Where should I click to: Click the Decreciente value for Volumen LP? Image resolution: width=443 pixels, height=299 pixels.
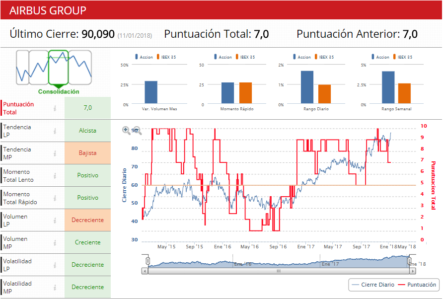pyautogui.click(x=87, y=220)
